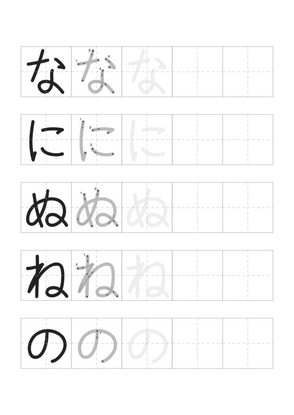294x415 pixels.
Task: Click the solid black ね character
Action: [47, 276]
